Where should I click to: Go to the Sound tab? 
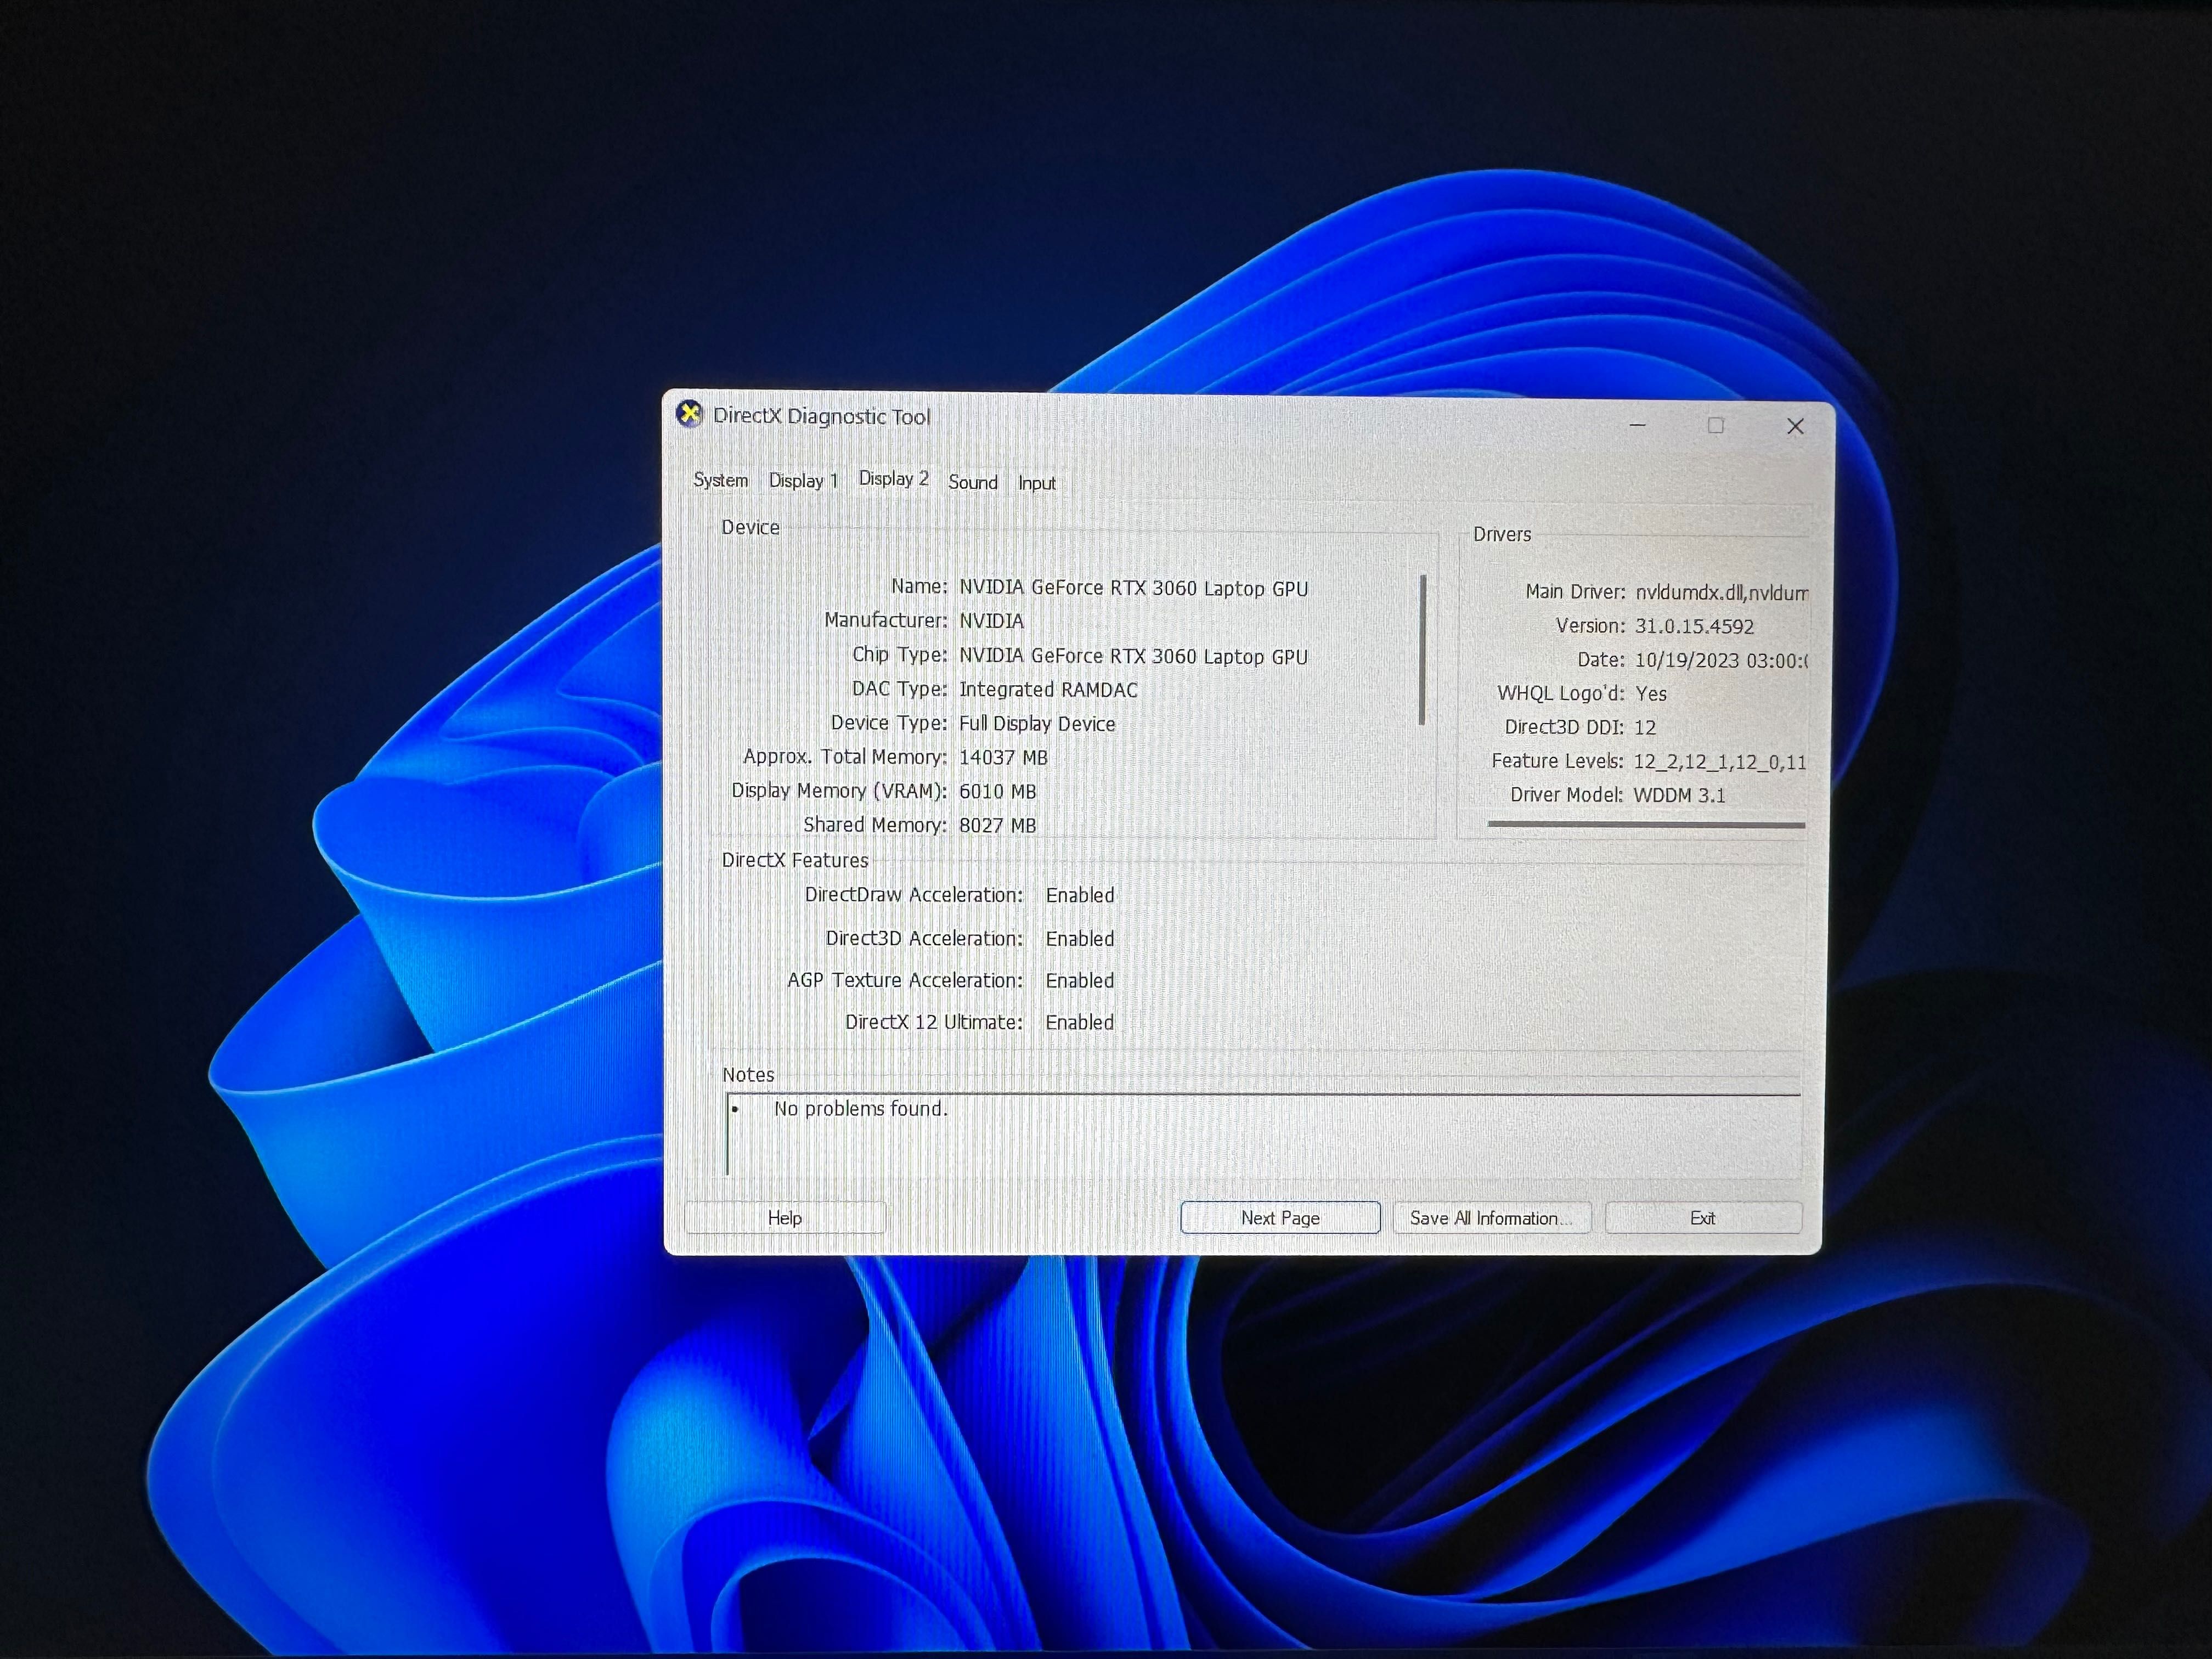point(973,482)
